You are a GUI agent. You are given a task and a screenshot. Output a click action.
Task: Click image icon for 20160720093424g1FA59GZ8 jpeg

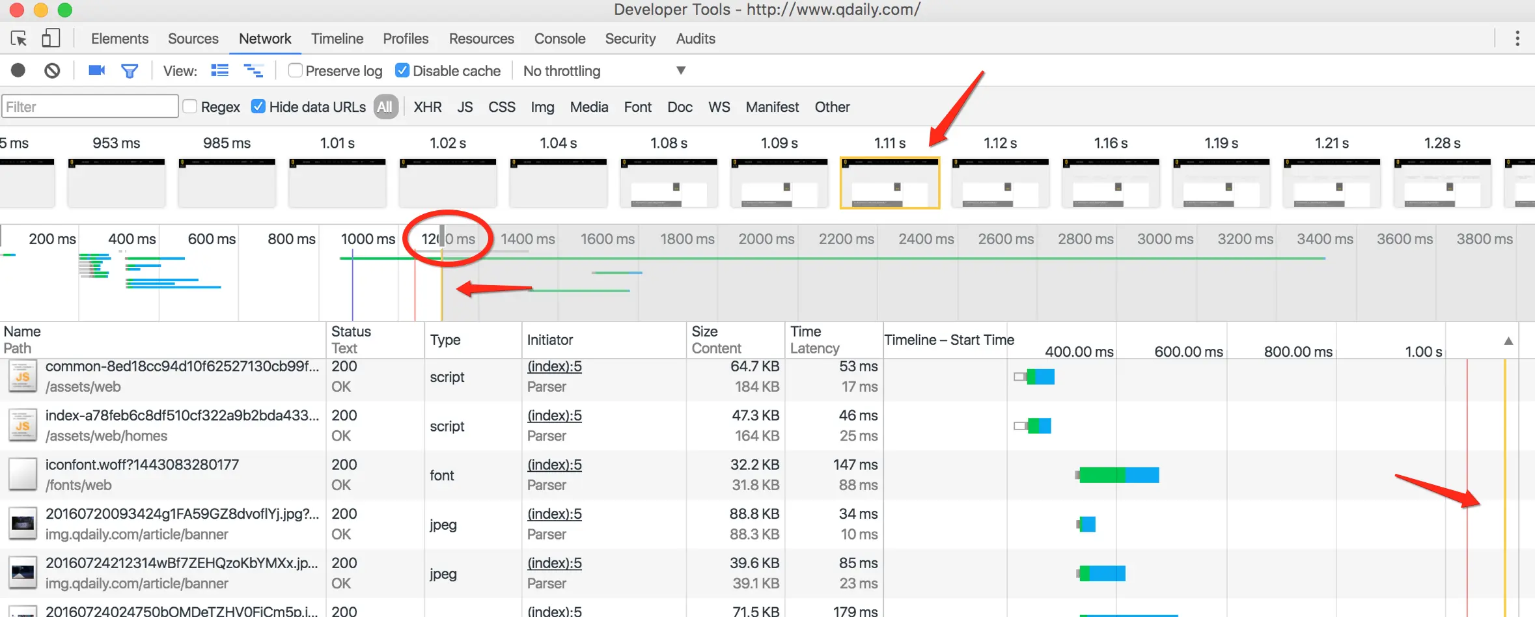click(x=22, y=525)
